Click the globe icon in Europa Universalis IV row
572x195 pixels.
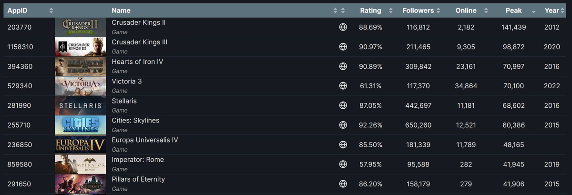342,145
